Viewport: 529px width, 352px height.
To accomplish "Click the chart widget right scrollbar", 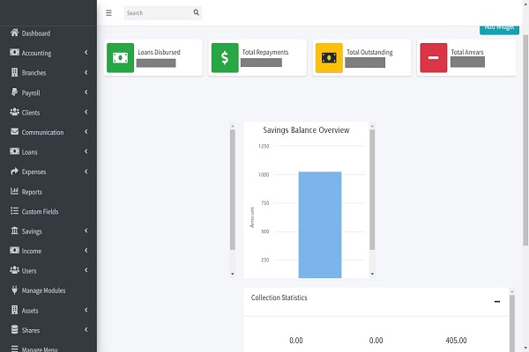I will [x=372, y=194].
